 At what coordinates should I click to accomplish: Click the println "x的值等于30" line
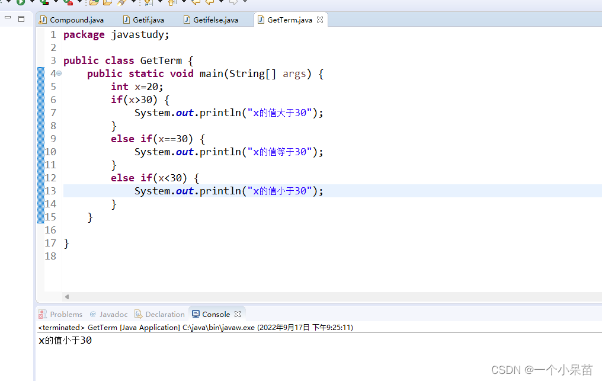coord(229,152)
